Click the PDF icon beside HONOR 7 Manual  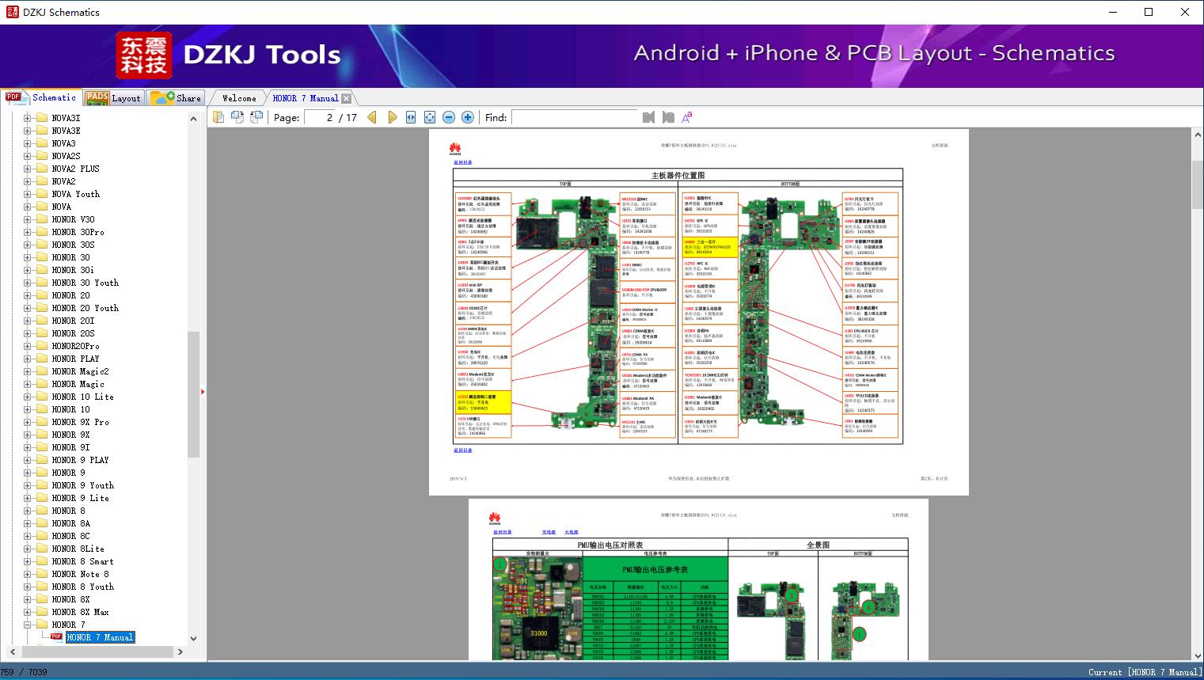click(57, 636)
